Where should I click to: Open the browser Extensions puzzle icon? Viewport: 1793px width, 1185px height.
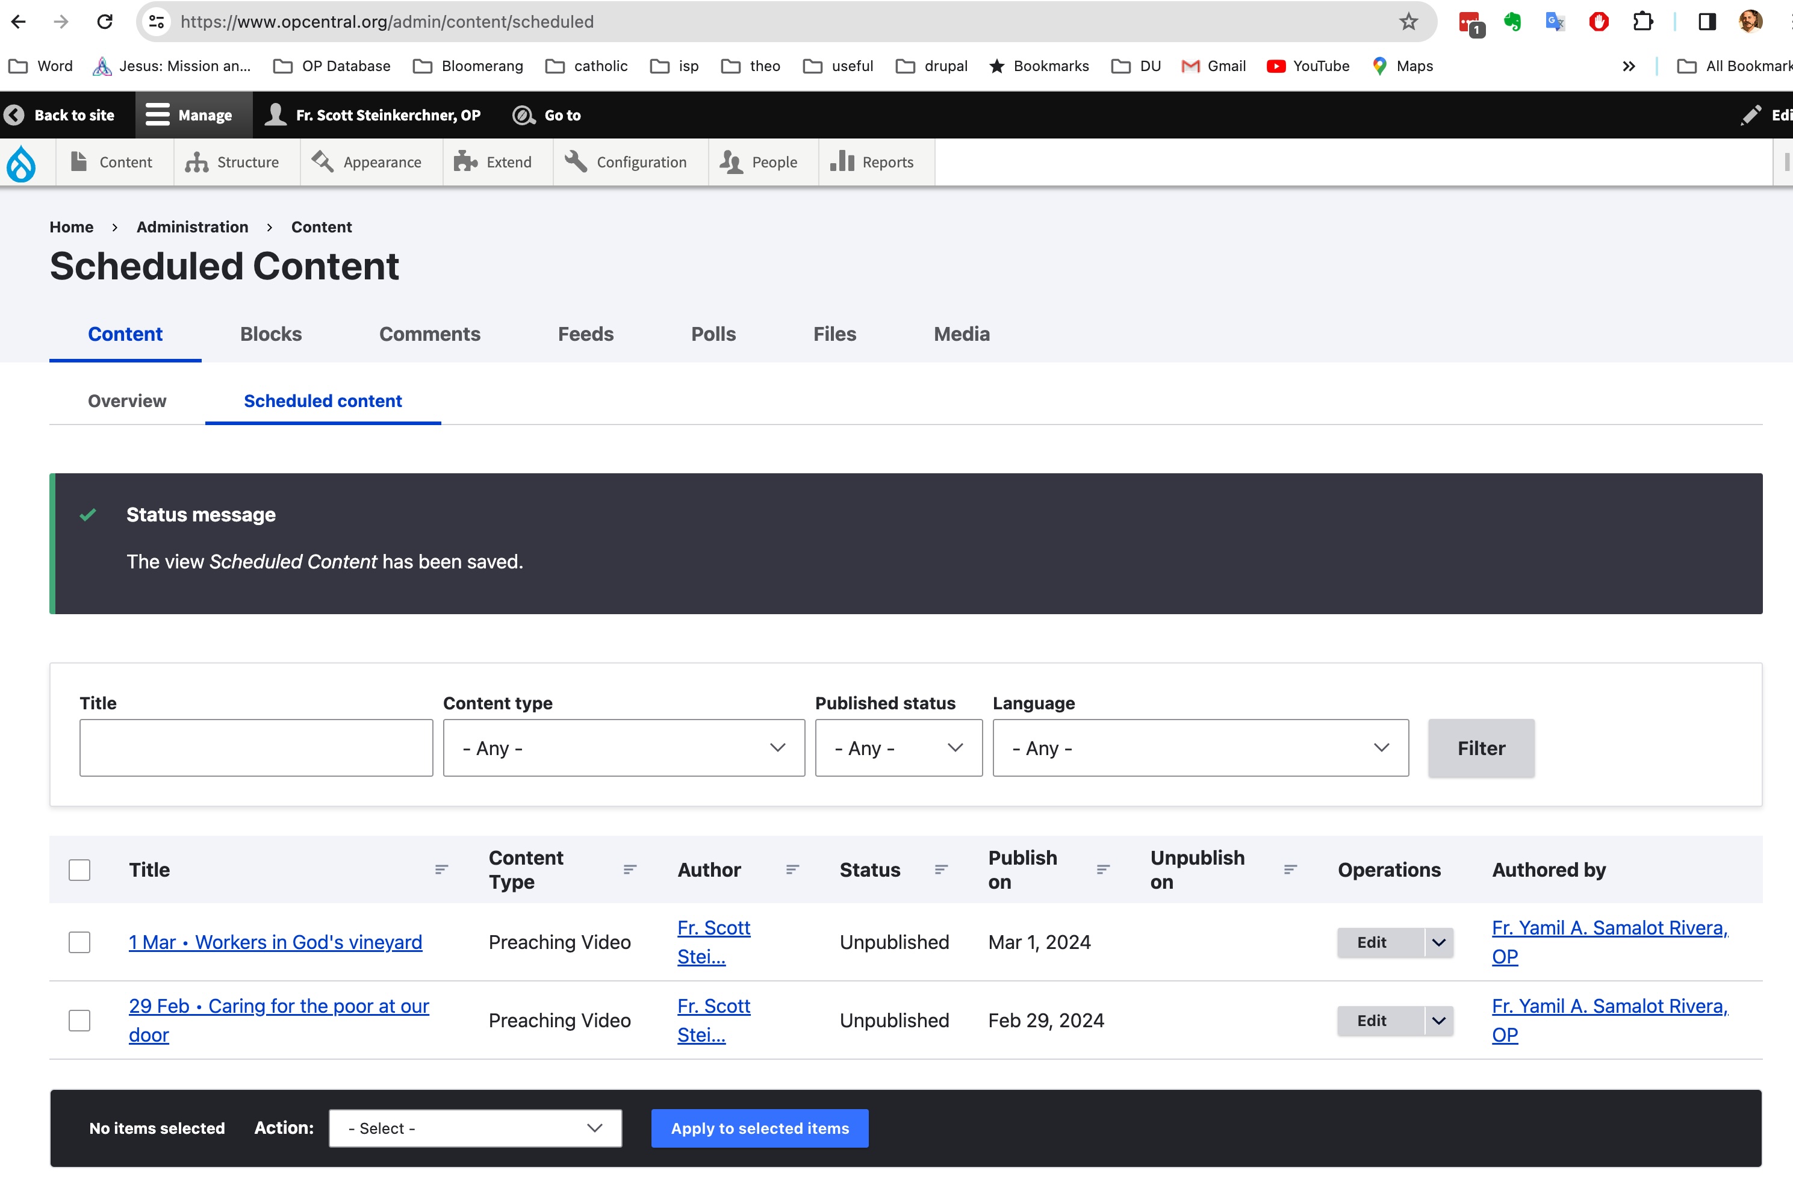pos(1642,21)
